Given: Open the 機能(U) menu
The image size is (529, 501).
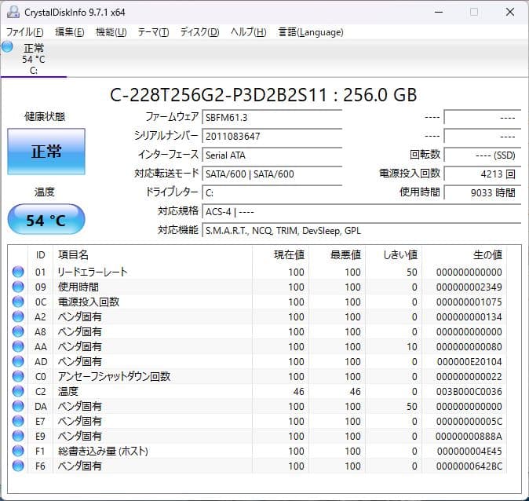Looking at the screenshot, I should pos(111,32).
